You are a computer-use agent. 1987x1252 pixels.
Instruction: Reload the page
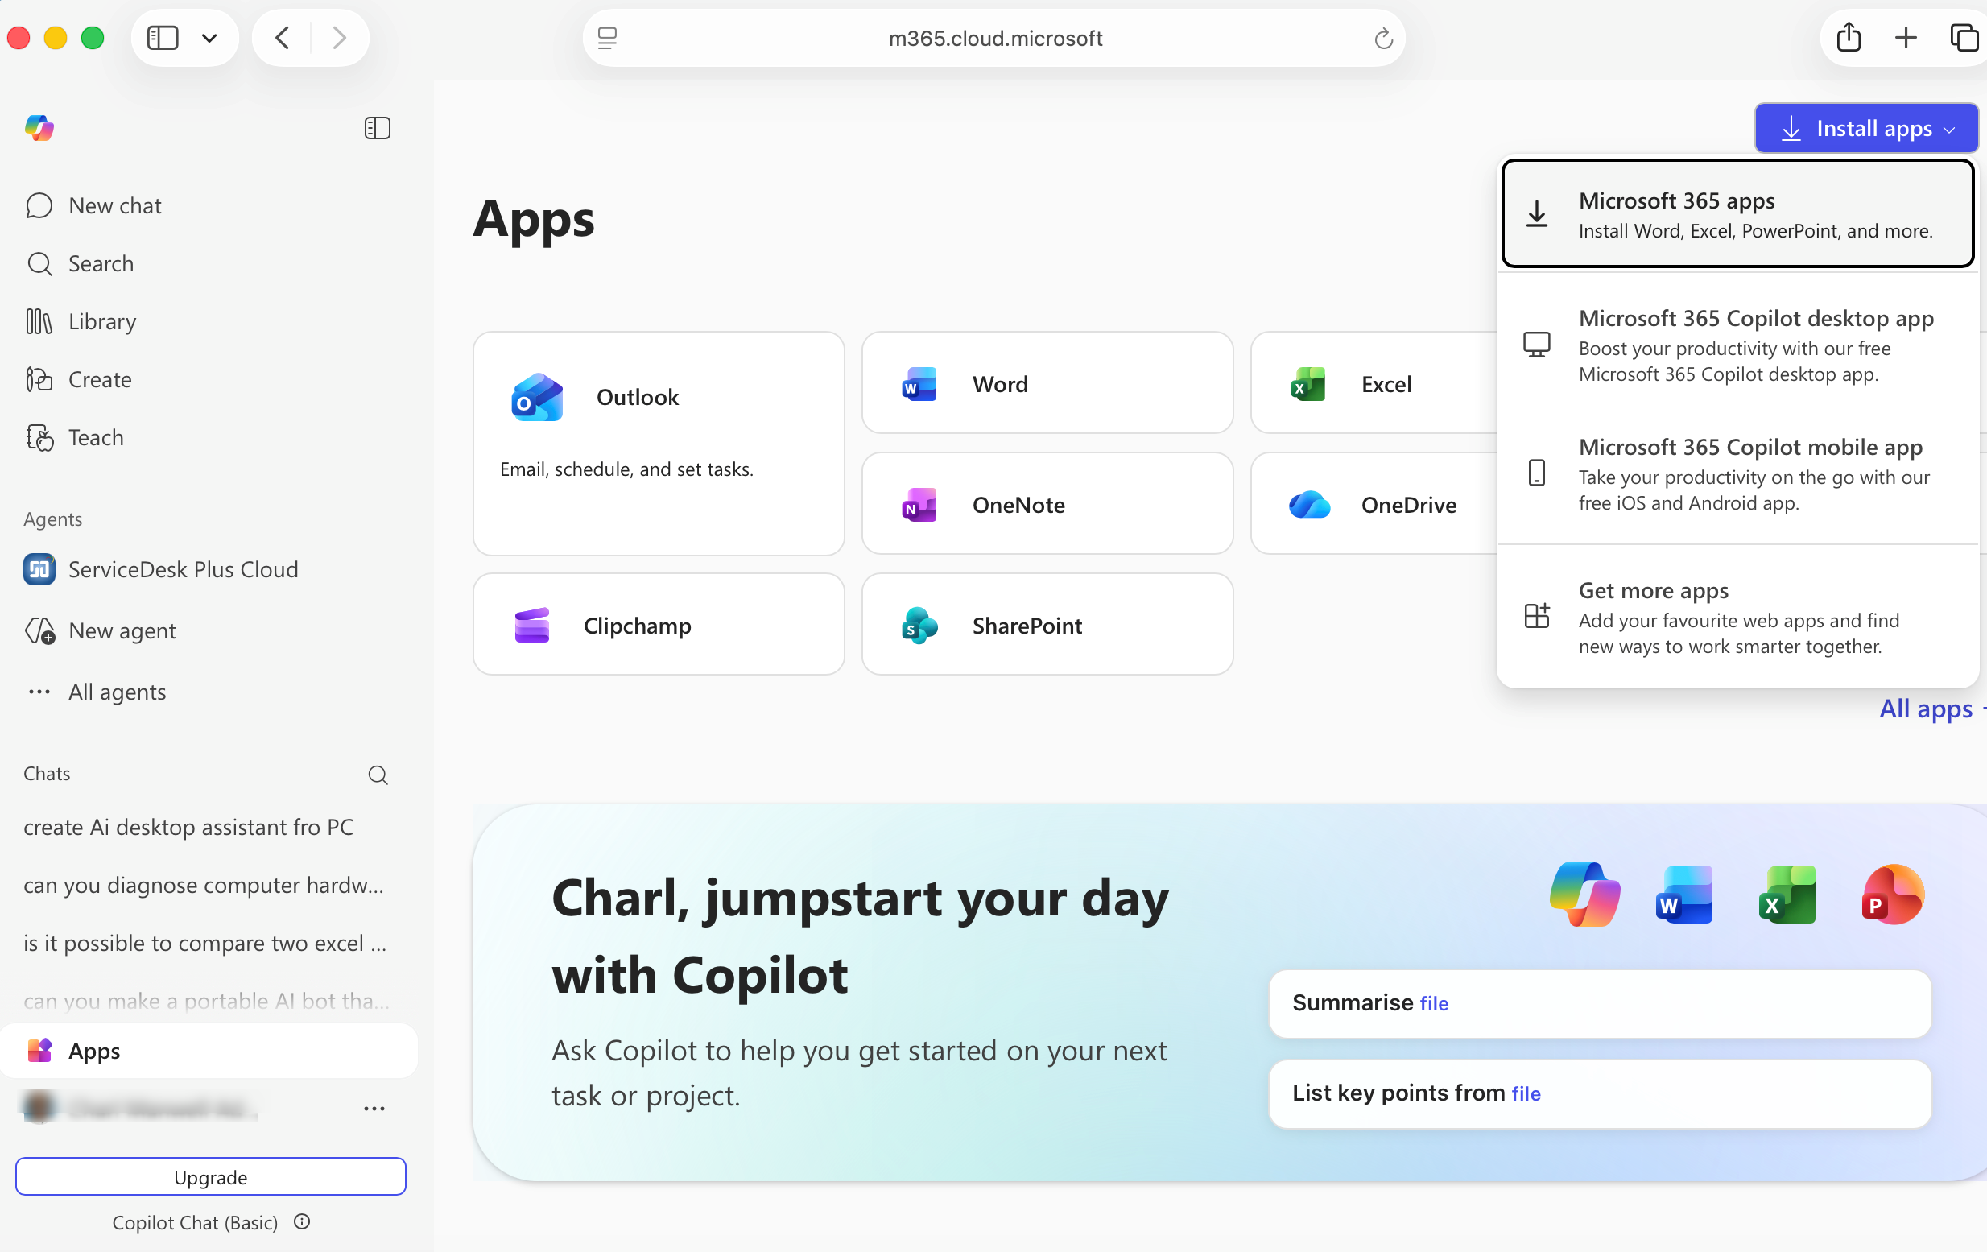1384,38
